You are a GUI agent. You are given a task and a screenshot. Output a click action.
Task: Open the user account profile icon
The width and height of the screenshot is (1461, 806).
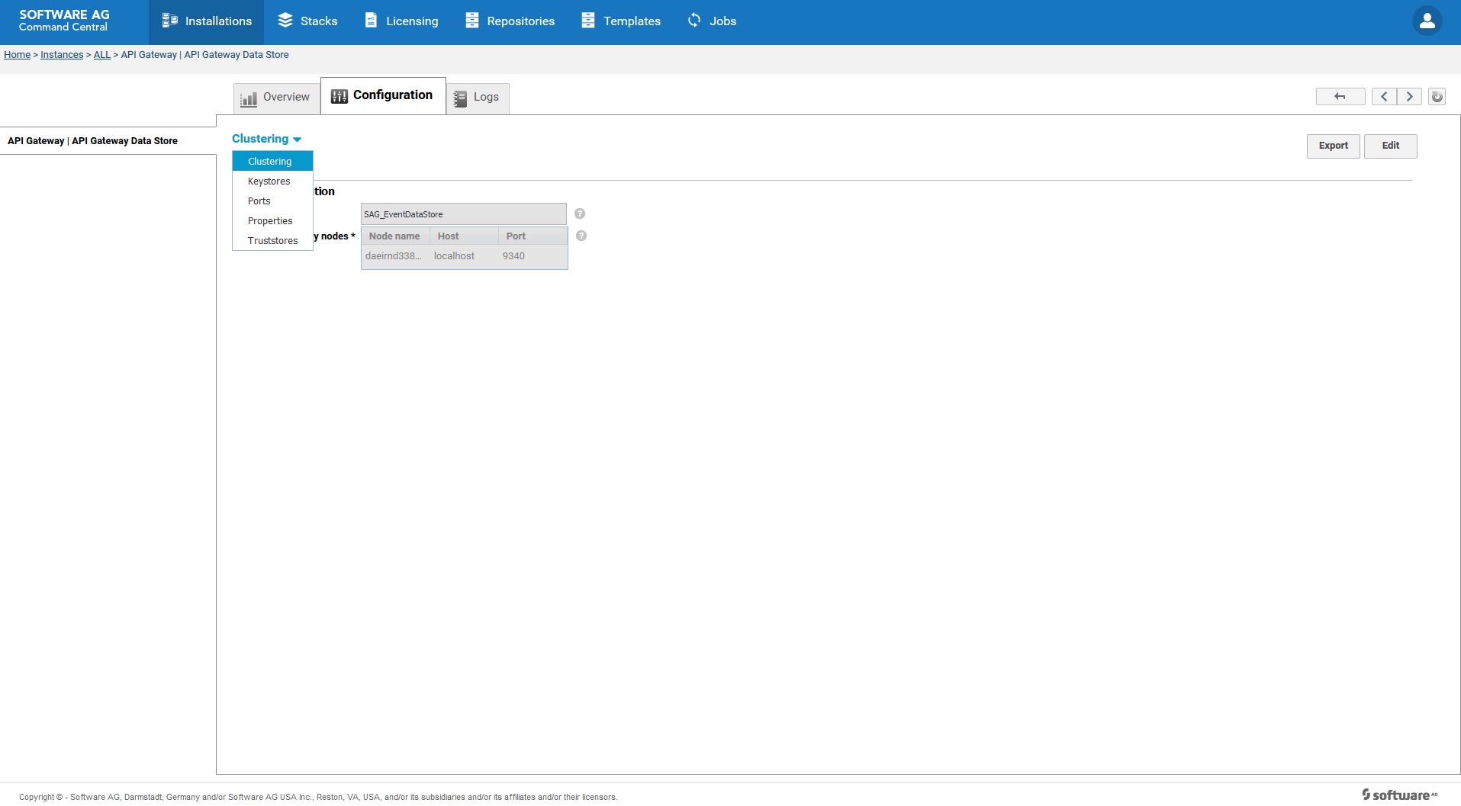(1427, 21)
